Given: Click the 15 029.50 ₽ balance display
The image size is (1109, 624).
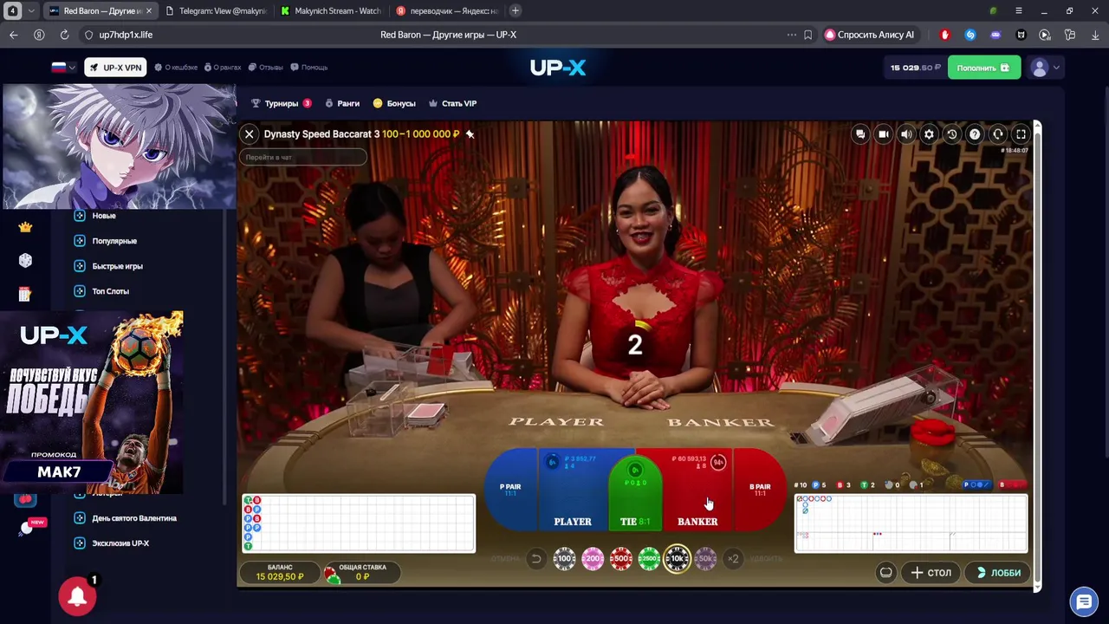Looking at the screenshot, I should click(x=915, y=68).
